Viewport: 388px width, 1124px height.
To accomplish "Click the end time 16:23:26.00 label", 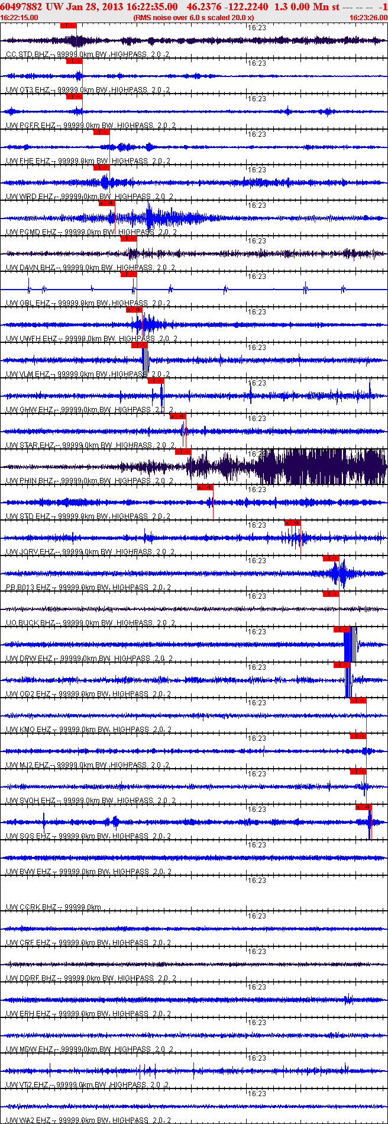I will (x=368, y=18).
